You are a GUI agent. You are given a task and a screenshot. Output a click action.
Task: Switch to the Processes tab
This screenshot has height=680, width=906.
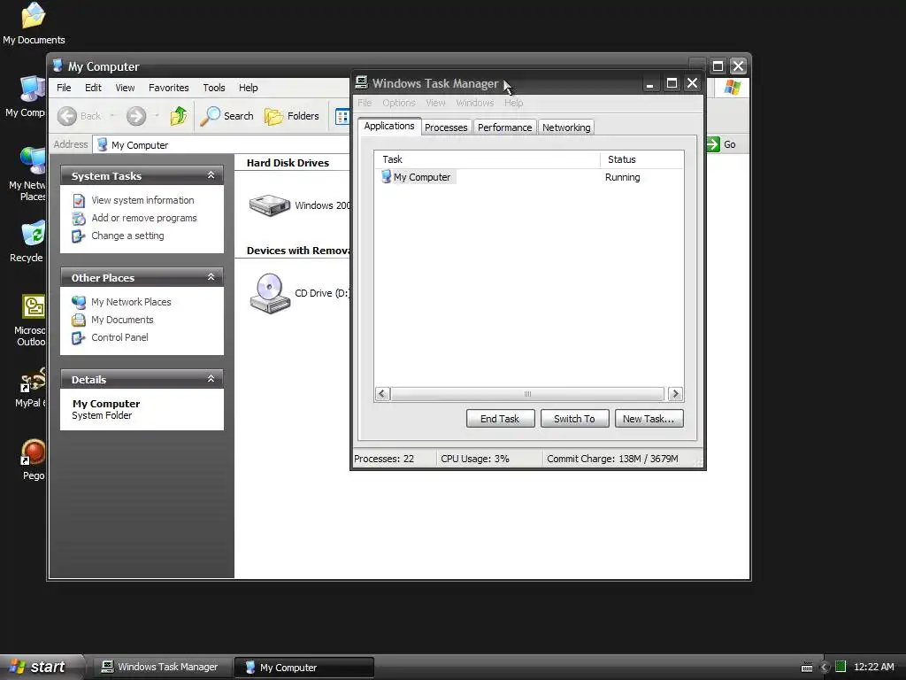[x=446, y=127]
